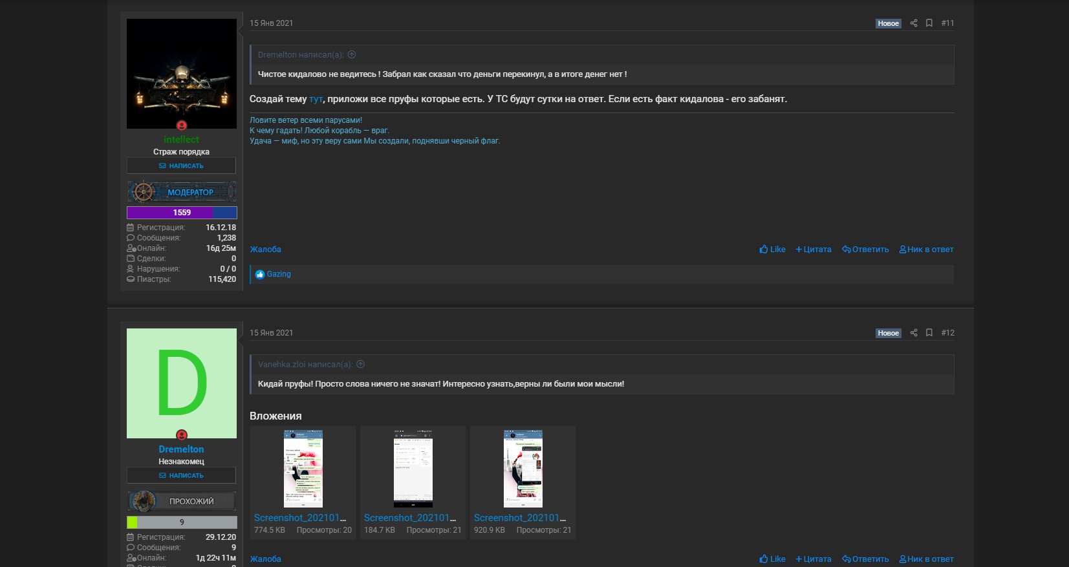This screenshot has height=567, width=1069.
Task: Click Dremelton's online status badge icon
Action: (x=182, y=435)
